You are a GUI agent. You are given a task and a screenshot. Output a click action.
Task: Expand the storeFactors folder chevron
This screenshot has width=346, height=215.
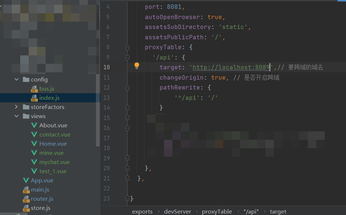(16, 107)
